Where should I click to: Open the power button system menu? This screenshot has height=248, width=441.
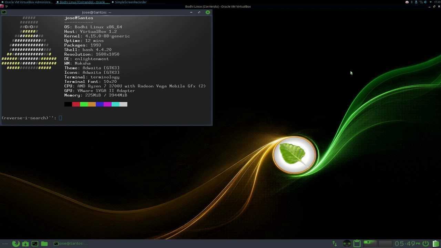(x=426, y=244)
